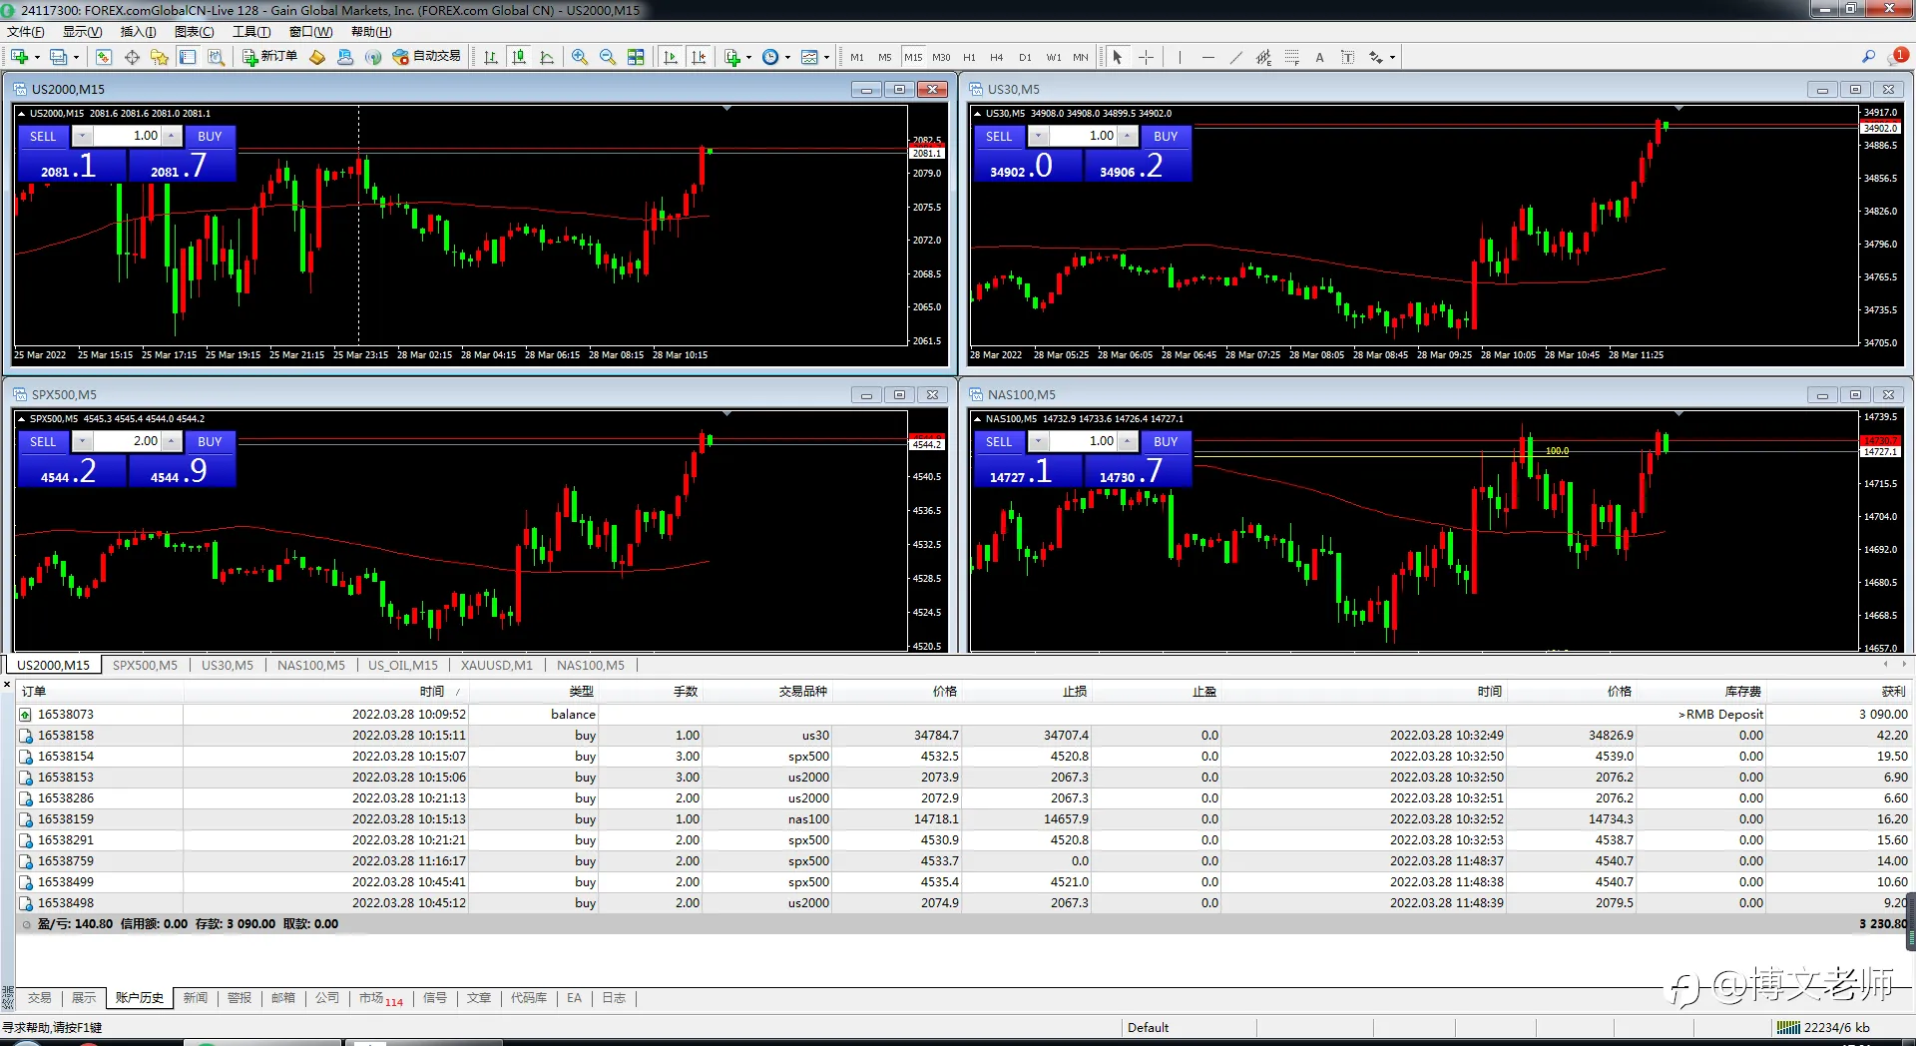This screenshot has width=1916, height=1046.
Task: Click the zoom in magnifier icon
Action: coord(579,57)
